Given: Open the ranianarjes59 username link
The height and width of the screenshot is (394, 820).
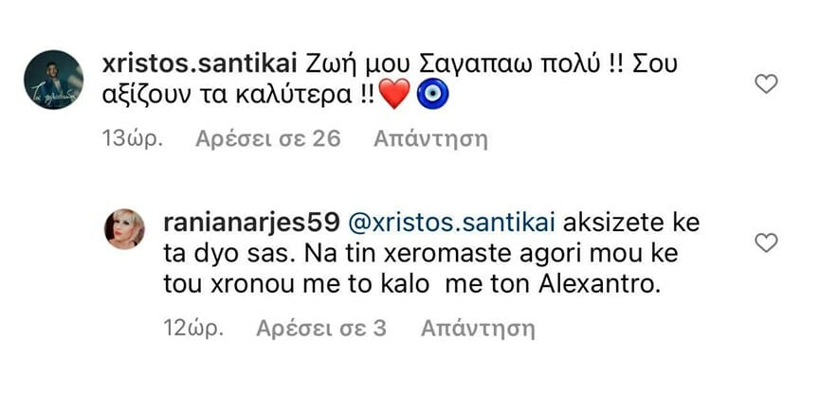Looking at the screenshot, I should [x=252, y=224].
